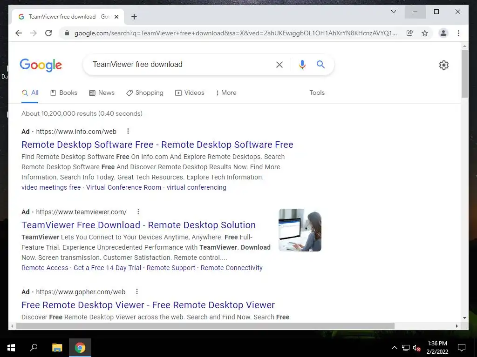Go to Google homepage via logo

click(x=41, y=65)
